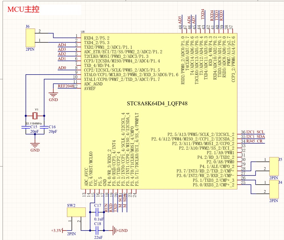Viewport: 284px width, 240px height.
Task: Select the TXD net label below pin 20
Action: pos(116,208)
